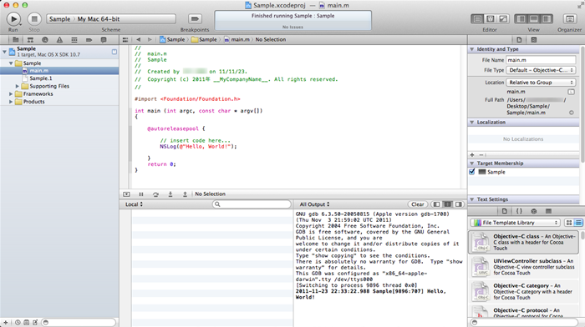Image resolution: width=585 pixels, height=327 pixels.
Task: Go back in editor history
Action: pos(139,39)
